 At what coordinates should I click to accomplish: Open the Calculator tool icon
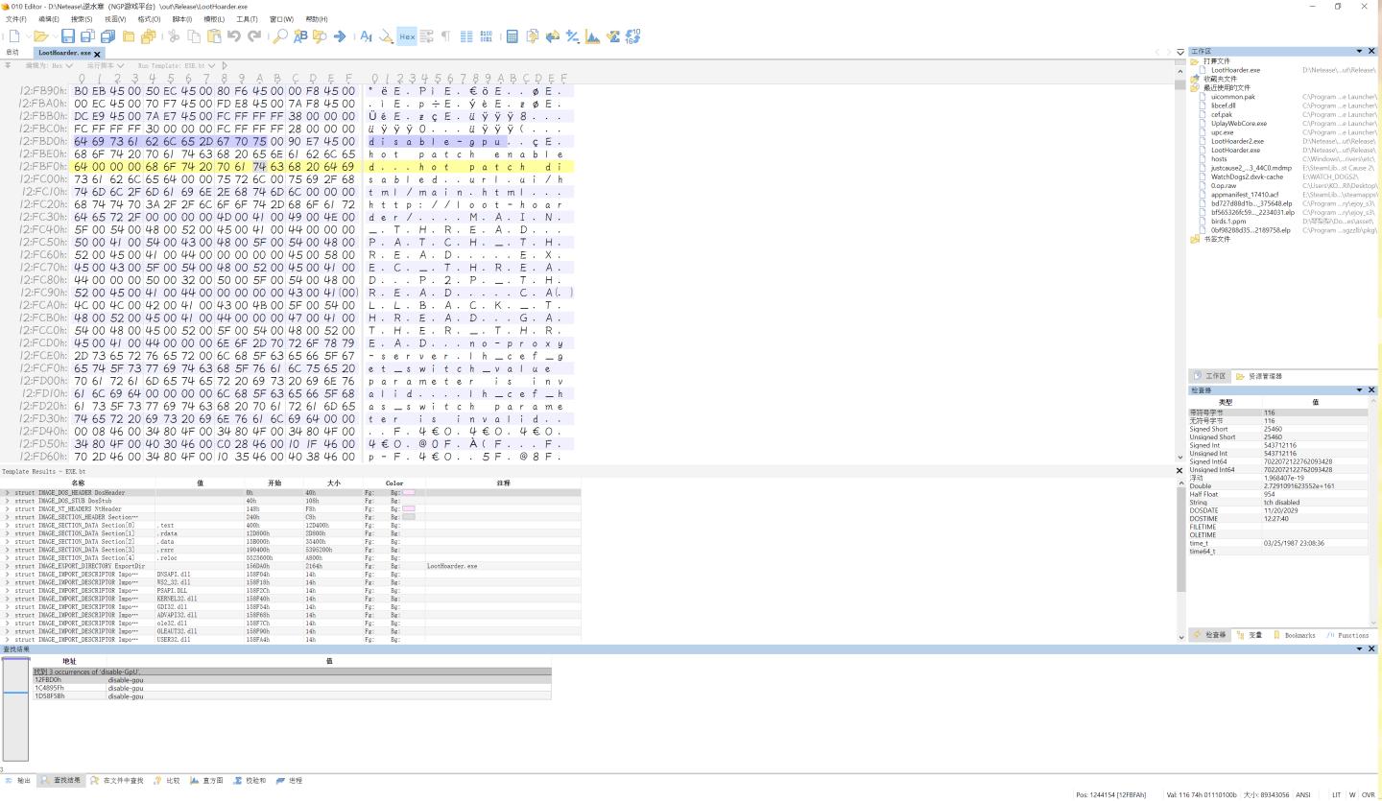(x=512, y=36)
